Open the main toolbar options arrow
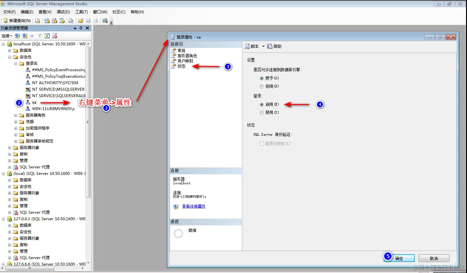Image resolution: width=467 pixels, height=273 pixels. pos(112,23)
